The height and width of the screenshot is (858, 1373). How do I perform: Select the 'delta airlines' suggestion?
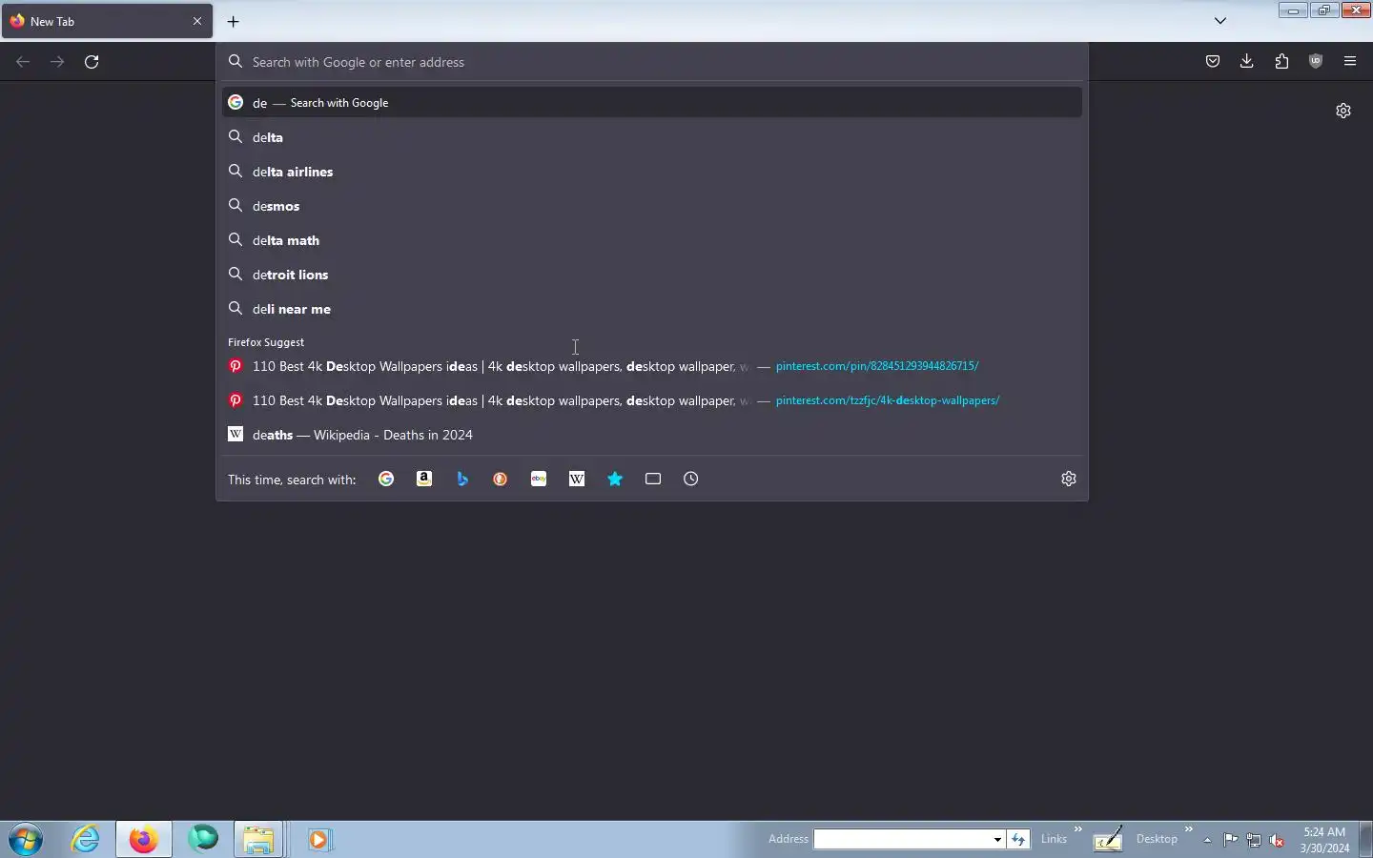652,172
